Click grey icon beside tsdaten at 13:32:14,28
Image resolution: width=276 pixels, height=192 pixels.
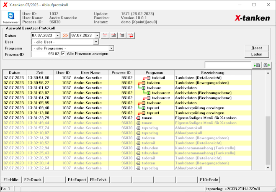[138, 138]
